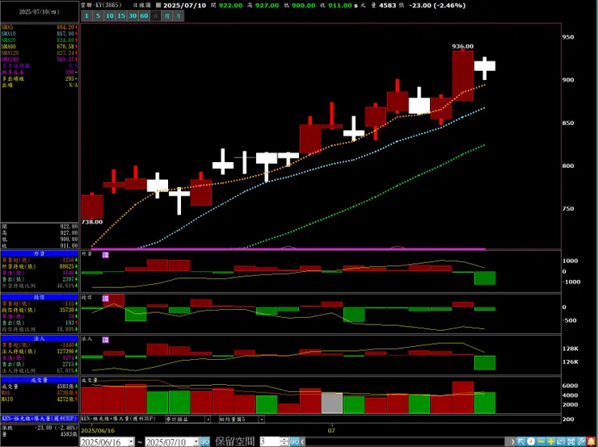Viewport: 598px width, 447px height.
Task: Open the clock history icon
Action: (x=531, y=441)
